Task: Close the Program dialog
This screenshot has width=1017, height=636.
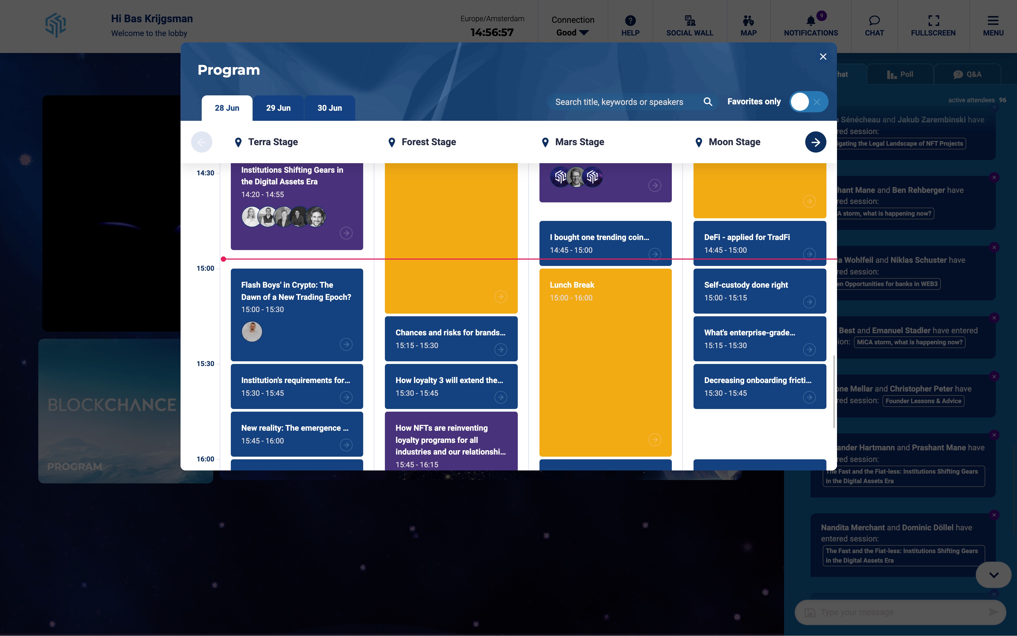Action: [823, 56]
